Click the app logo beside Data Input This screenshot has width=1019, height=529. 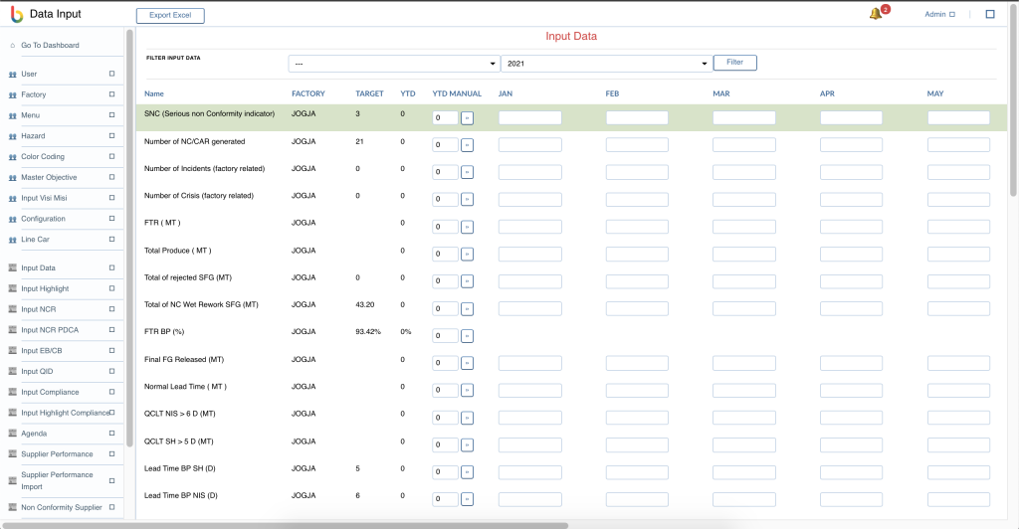tap(16, 14)
